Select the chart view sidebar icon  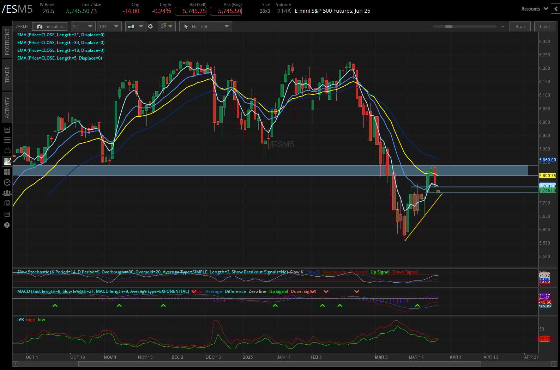tap(7, 161)
